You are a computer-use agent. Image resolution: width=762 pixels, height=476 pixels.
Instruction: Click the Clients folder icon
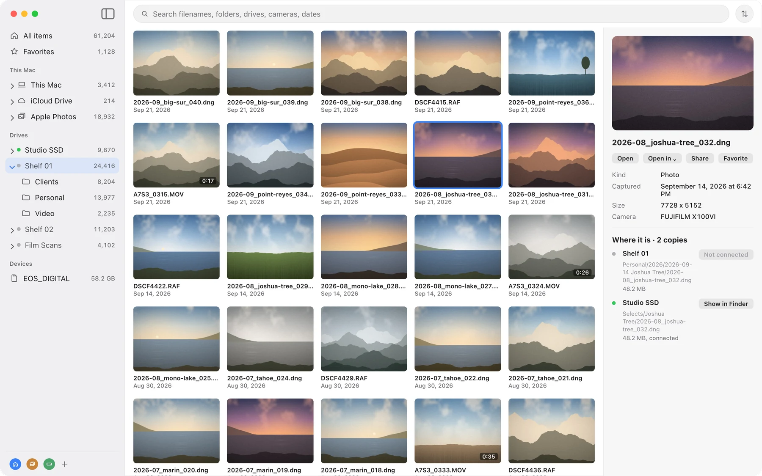(26, 182)
